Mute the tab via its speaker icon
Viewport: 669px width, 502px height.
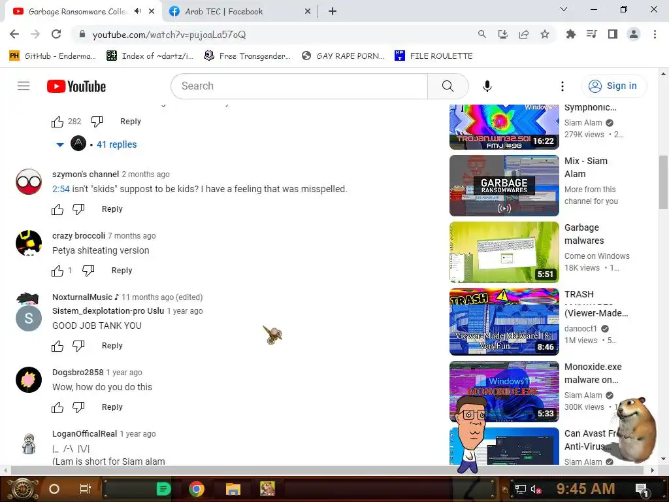point(137,11)
